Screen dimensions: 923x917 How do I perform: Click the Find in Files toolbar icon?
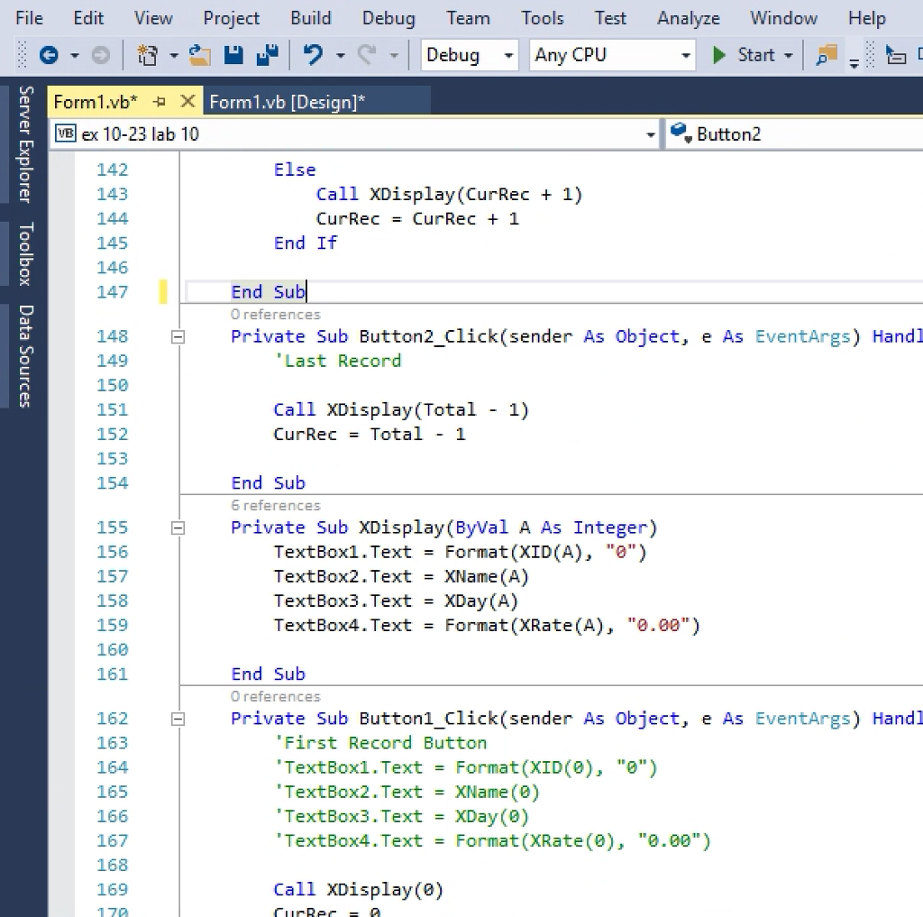point(826,56)
